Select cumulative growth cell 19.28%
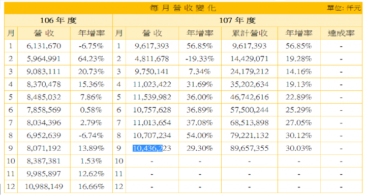Screen dimensions: 366x196 (x=299, y=59)
